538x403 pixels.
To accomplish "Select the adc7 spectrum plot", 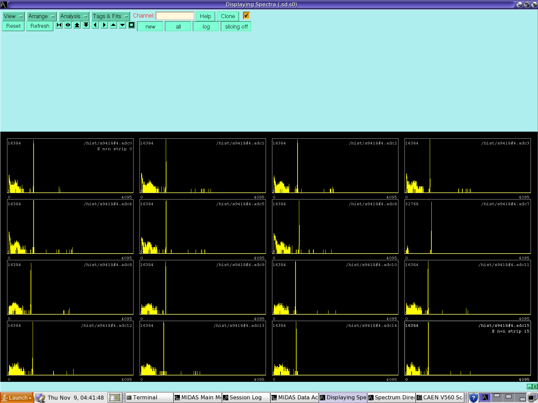I will pos(467,227).
